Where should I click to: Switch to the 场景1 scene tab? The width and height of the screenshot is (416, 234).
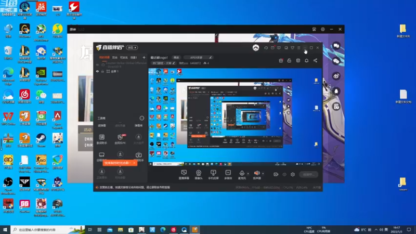134,57
